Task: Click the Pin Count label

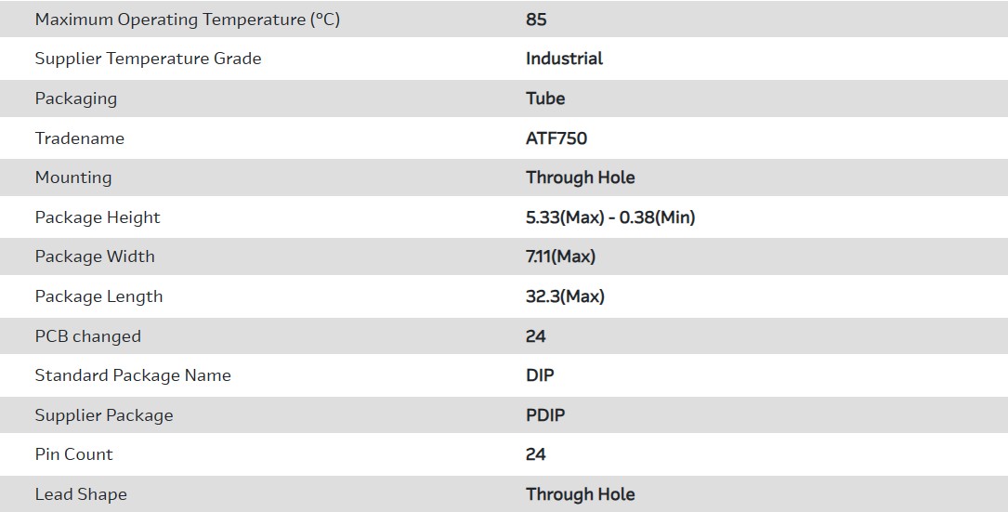Action: 74,454
